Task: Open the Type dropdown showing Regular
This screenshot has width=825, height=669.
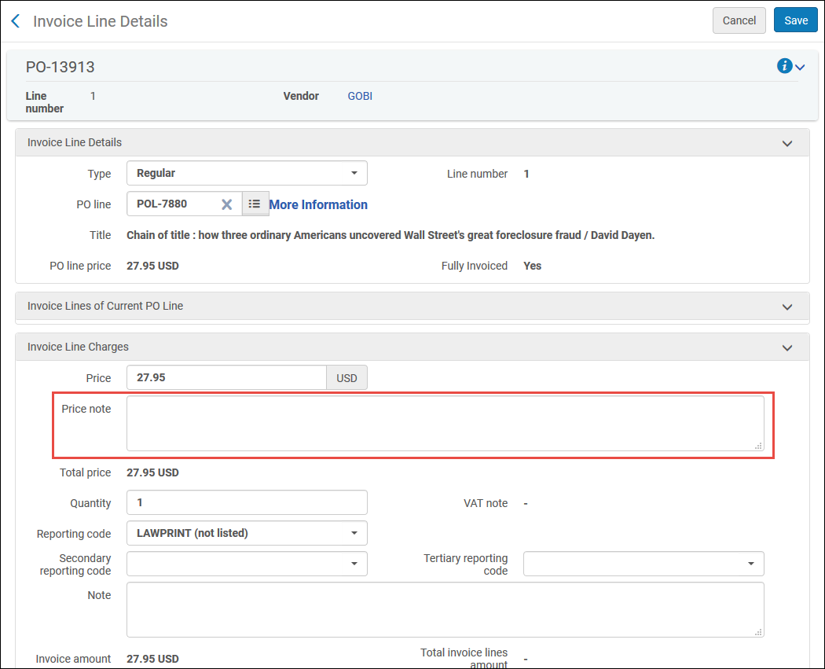Action: point(247,173)
